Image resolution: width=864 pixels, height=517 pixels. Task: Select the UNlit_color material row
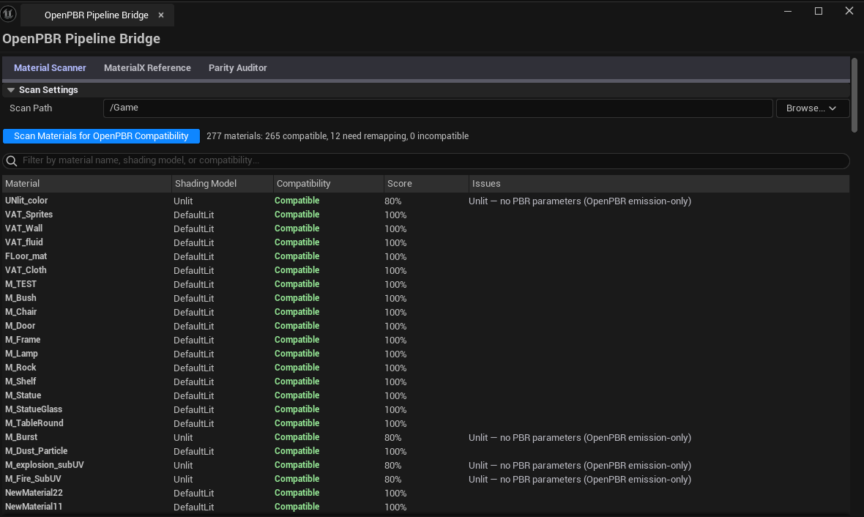coord(426,201)
